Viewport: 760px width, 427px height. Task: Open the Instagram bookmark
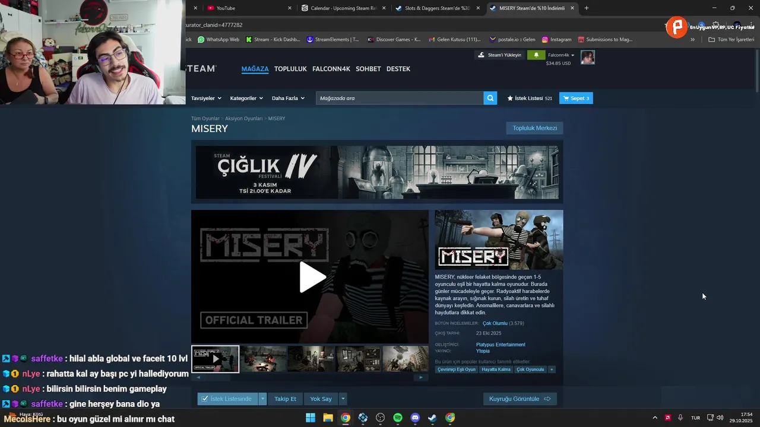click(556, 40)
